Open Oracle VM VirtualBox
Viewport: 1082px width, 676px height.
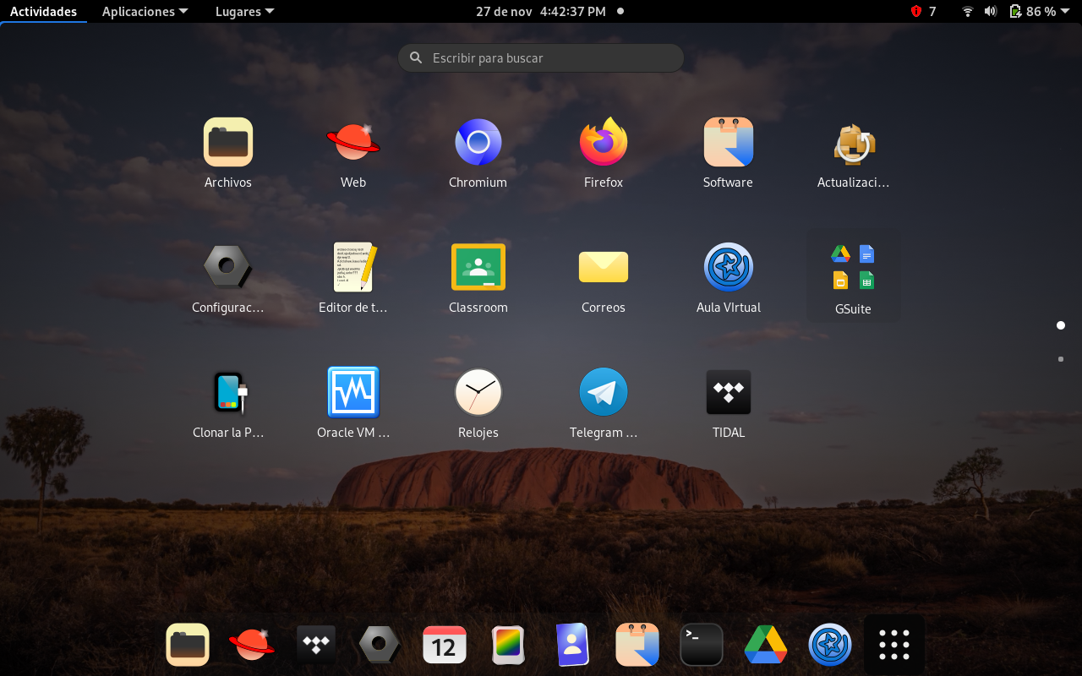pos(353,392)
